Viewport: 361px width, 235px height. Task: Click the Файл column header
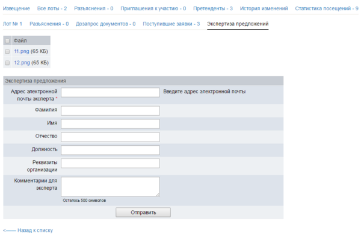pos(31,40)
